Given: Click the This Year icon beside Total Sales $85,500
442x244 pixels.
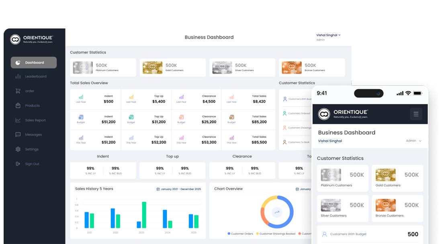Looking at the screenshot, I should [231, 138].
